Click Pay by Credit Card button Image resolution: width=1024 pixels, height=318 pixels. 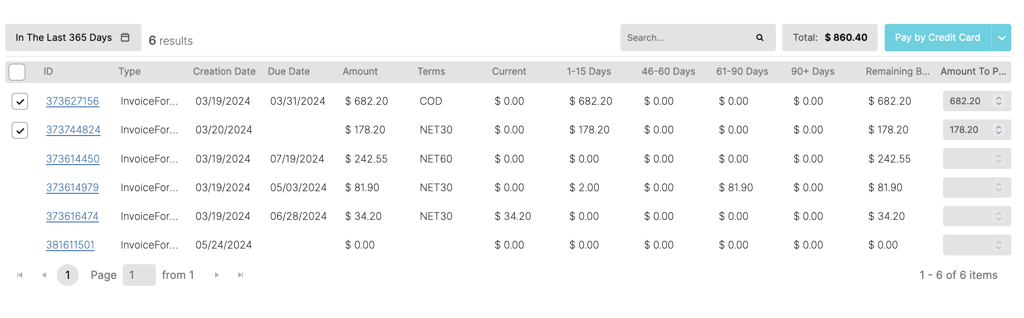tap(938, 38)
